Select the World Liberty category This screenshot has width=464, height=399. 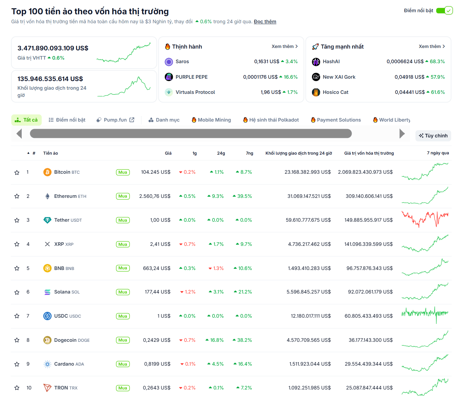(x=392, y=120)
